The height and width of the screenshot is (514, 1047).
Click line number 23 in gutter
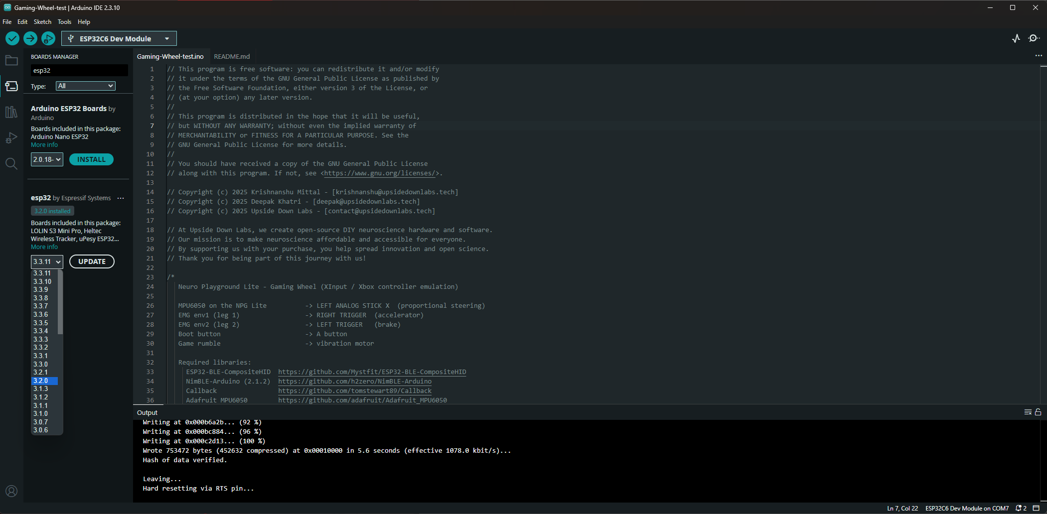tap(150, 277)
